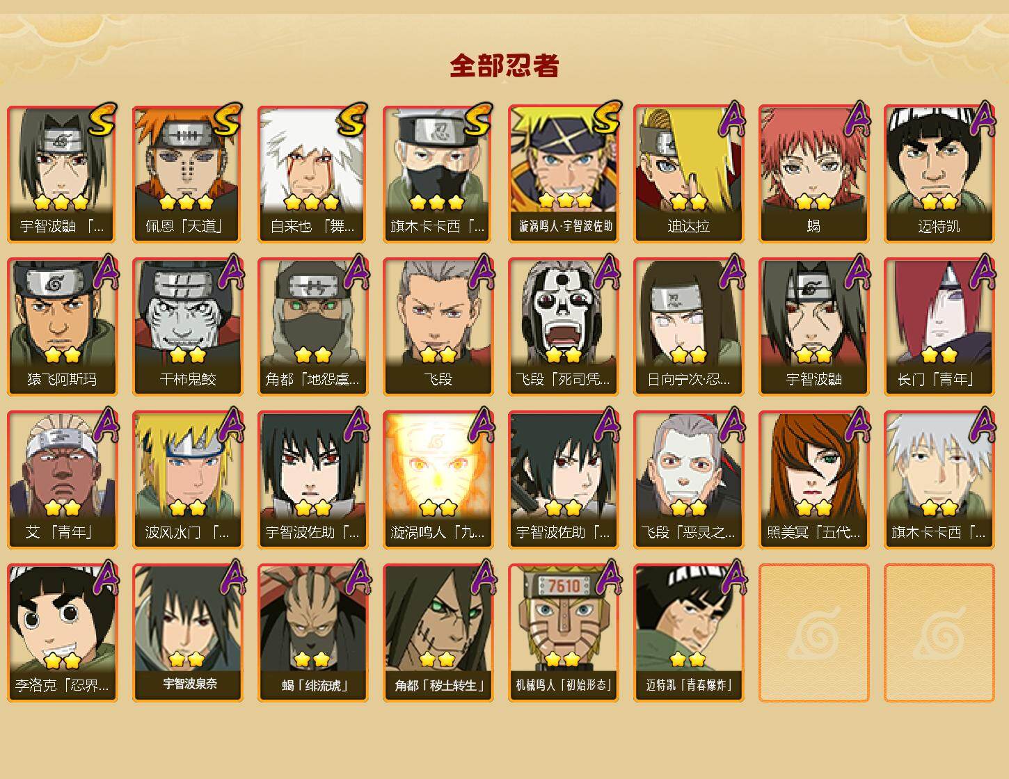
Task: Choose the 迈特凯 A-rank card
Action: [939, 174]
